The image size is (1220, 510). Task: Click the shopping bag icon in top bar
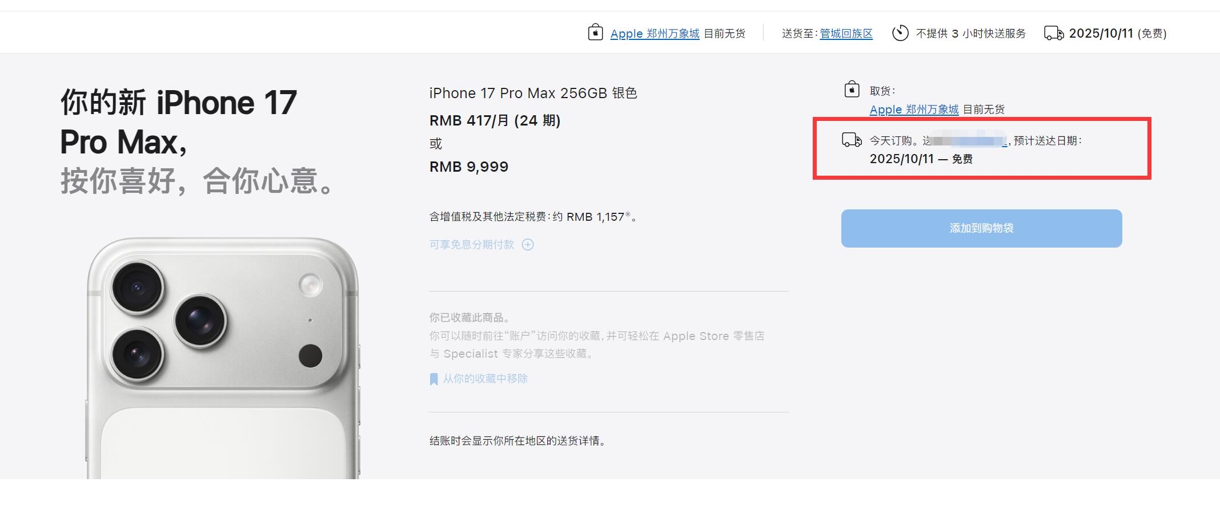(595, 32)
